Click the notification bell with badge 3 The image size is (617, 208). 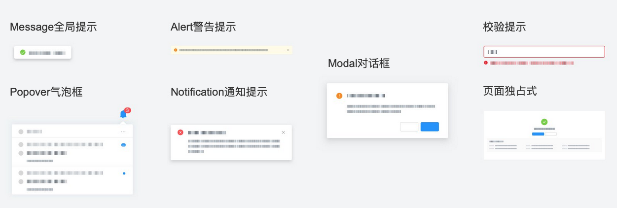click(123, 114)
